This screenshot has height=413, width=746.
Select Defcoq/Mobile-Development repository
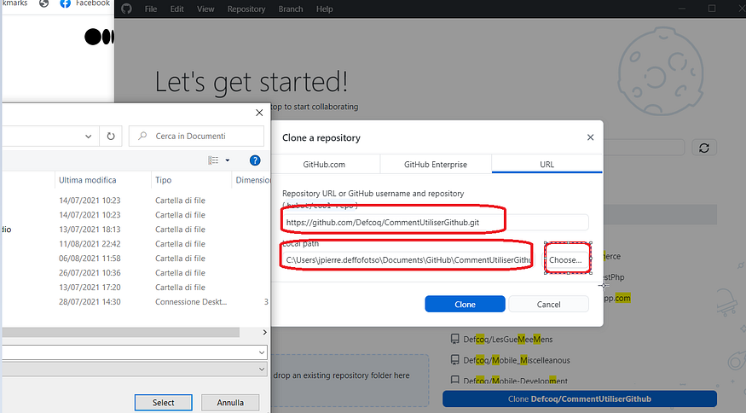tap(515, 381)
